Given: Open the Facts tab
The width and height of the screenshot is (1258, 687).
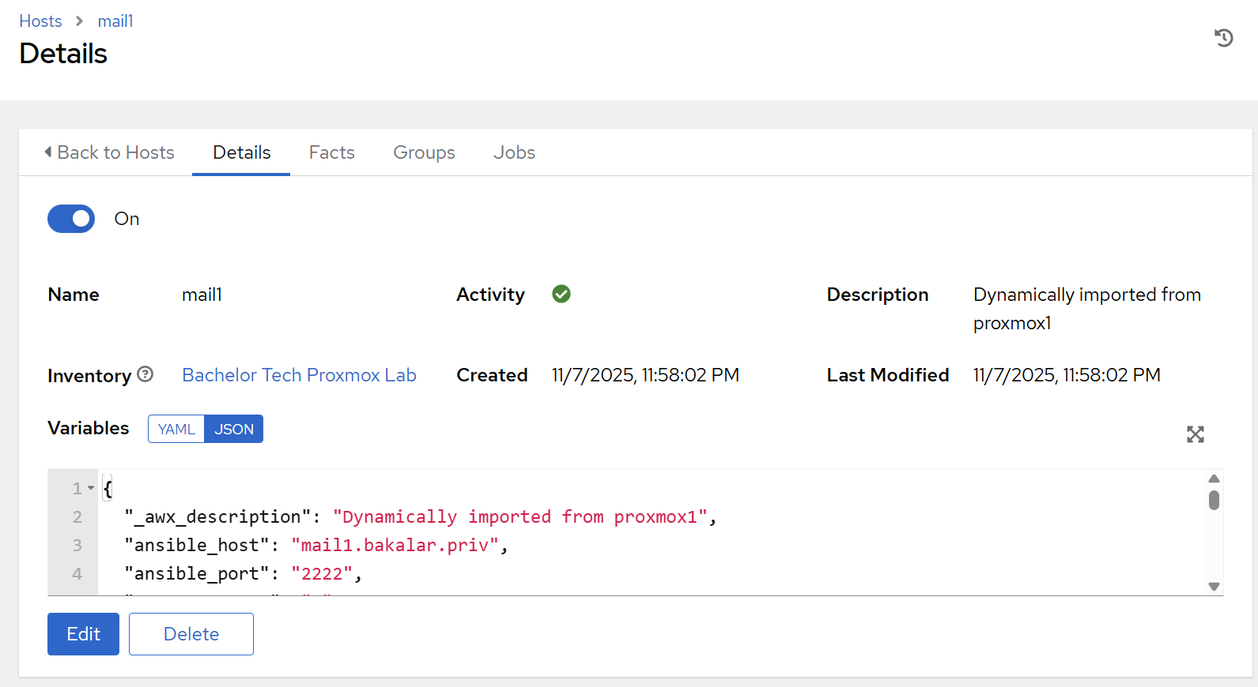Looking at the screenshot, I should click(x=331, y=152).
